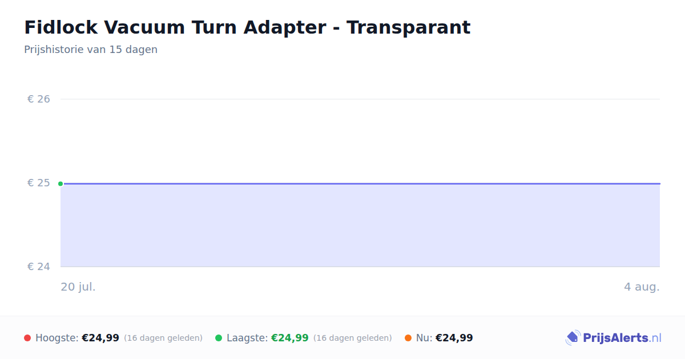685x359 pixels.
Task: Click the € 25 axis label
Action: (x=39, y=183)
